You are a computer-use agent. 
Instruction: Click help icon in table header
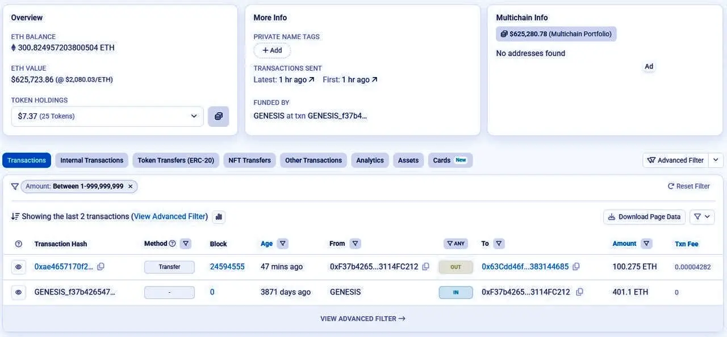click(19, 244)
